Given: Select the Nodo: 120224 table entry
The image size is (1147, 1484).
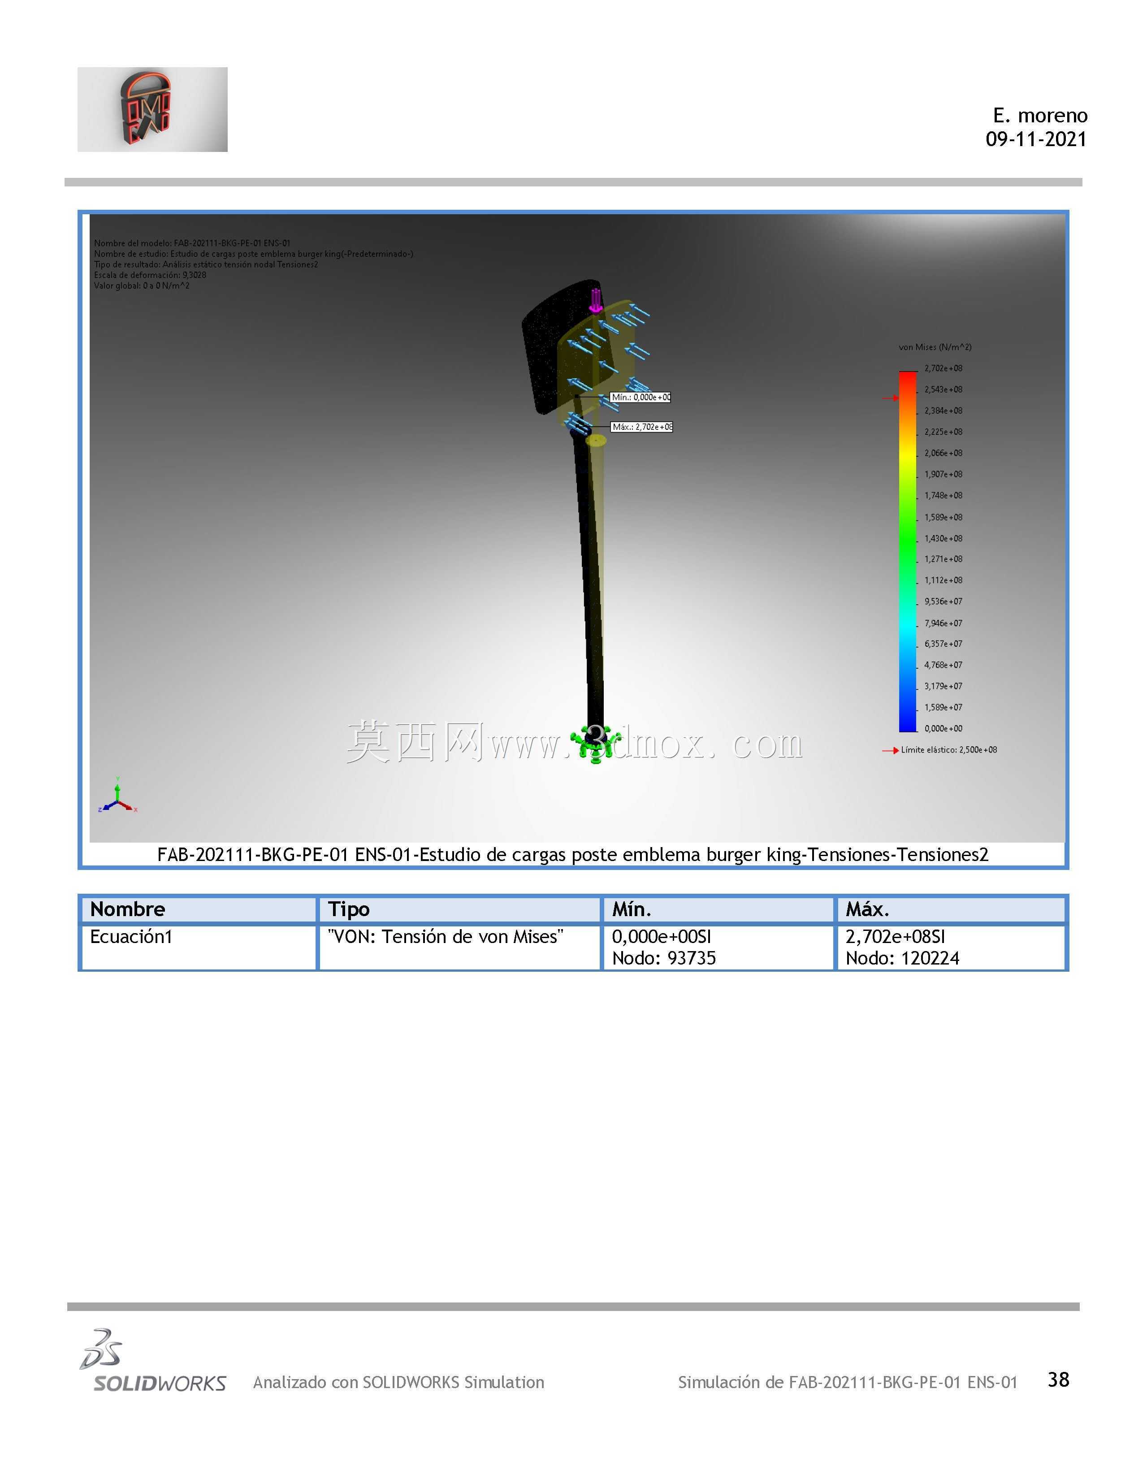Looking at the screenshot, I should (x=902, y=959).
